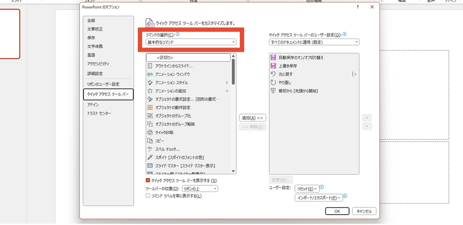Open the リセット dropdown button

pos(307,189)
